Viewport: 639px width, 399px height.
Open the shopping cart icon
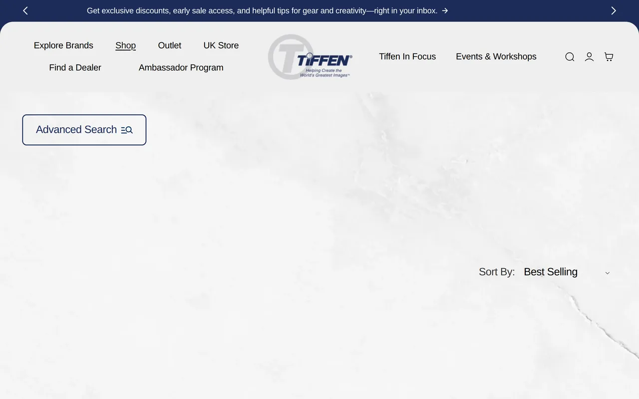609,57
